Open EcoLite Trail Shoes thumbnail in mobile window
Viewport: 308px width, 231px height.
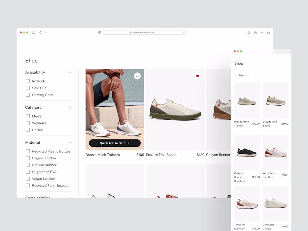[x=276, y=101]
